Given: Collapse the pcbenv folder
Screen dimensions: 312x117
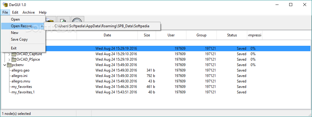Looking at the screenshot, I should [5, 65].
